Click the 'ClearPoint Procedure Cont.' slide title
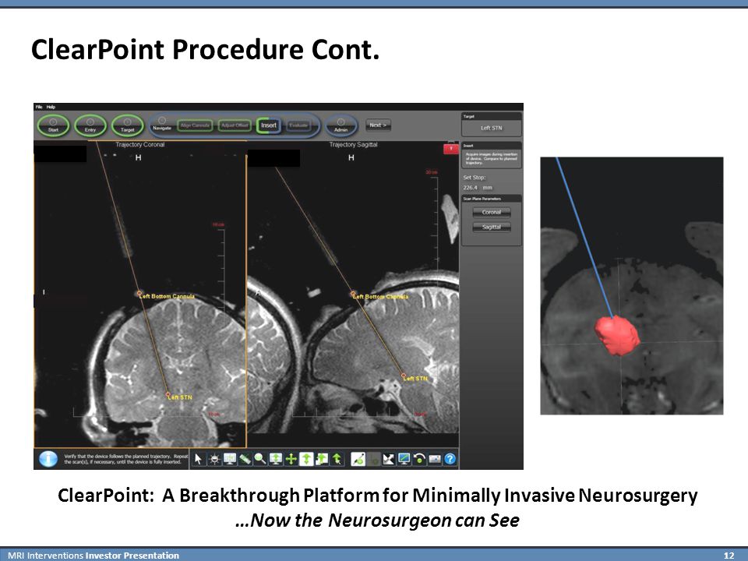 pyautogui.click(x=205, y=49)
